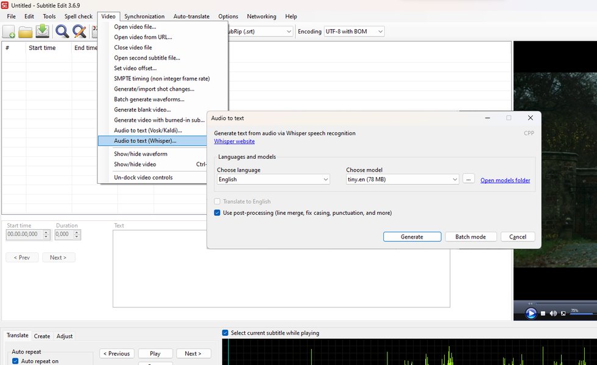The height and width of the screenshot is (365, 597).
Task: Select Audio to text (Whisper)... entry
Action: [x=152, y=141]
